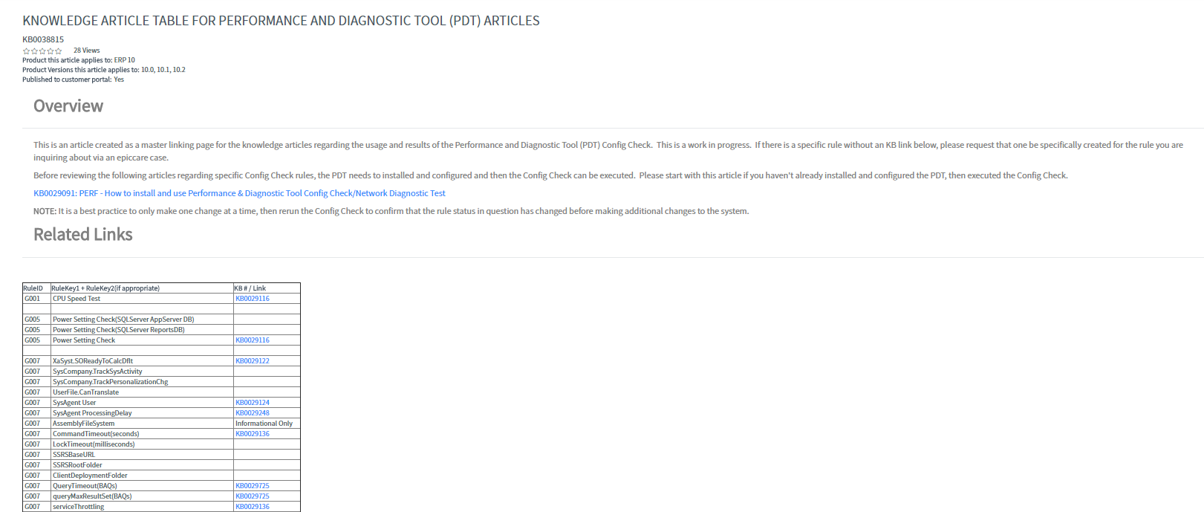Open KB0029116 link in Power Setting Check row
Image resolution: width=1204 pixels, height=512 pixels.
[x=253, y=340]
